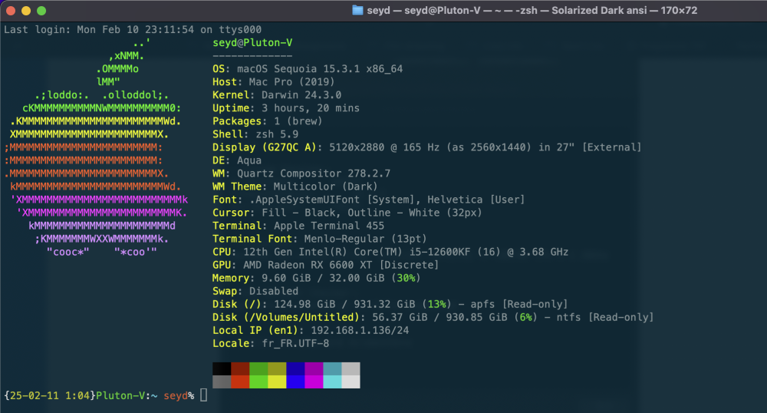Click the Shell line zsh 5.9
The image size is (767, 413).
click(255, 134)
